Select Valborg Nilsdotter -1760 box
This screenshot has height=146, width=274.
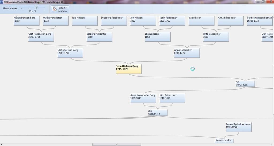(x=100, y=37)
